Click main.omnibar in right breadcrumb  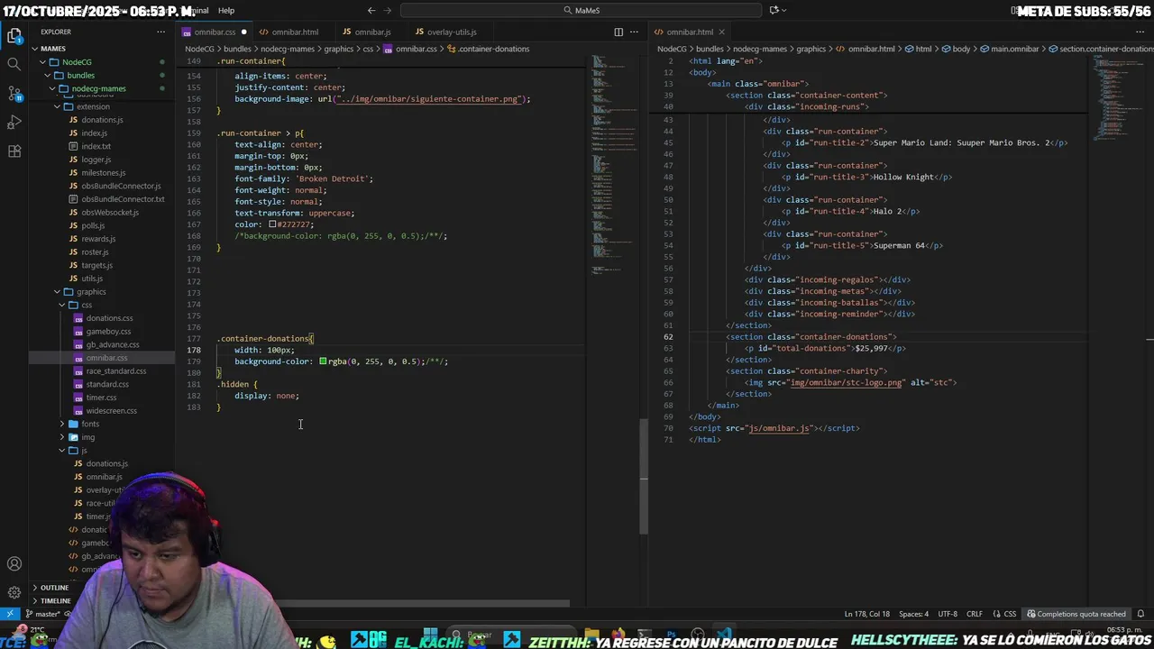tap(1009, 49)
